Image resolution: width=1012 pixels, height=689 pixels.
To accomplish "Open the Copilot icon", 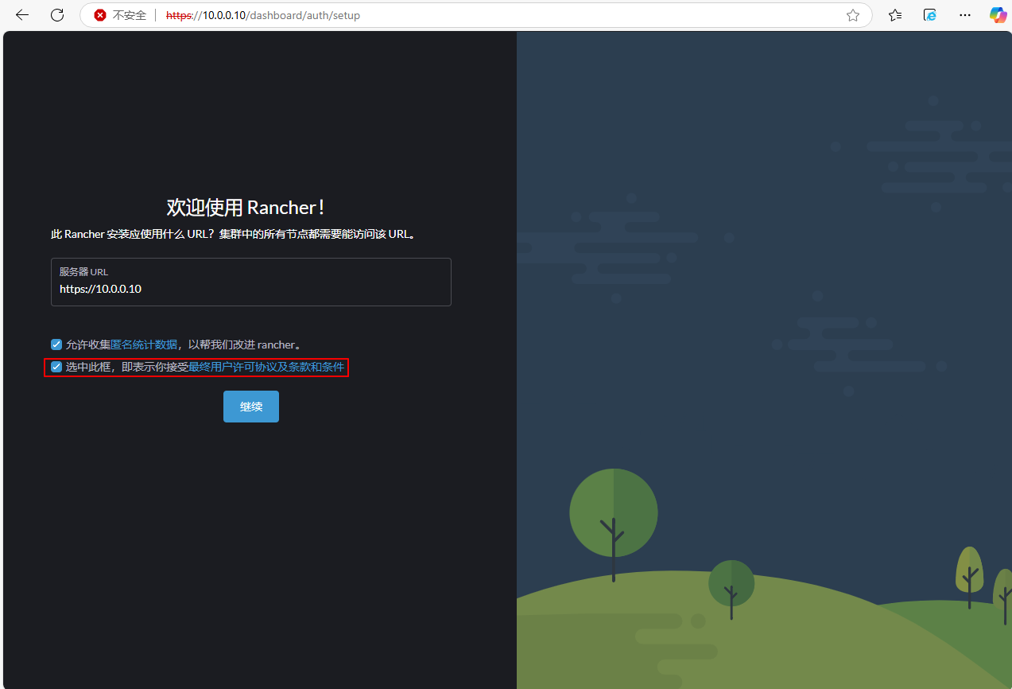I will [998, 15].
